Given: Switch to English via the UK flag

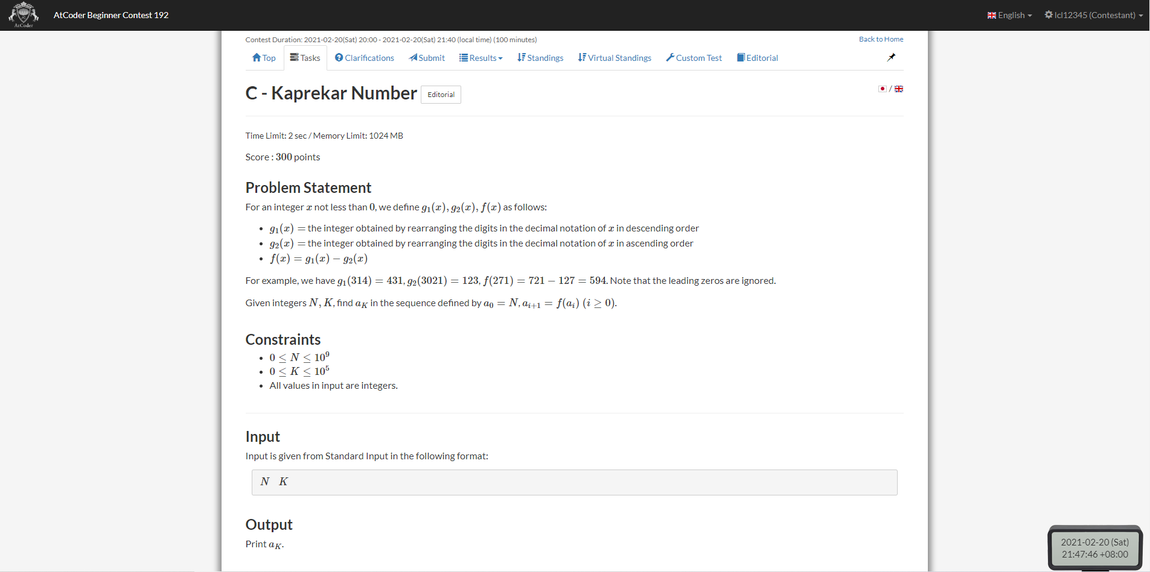Looking at the screenshot, I should click(899, 89).
